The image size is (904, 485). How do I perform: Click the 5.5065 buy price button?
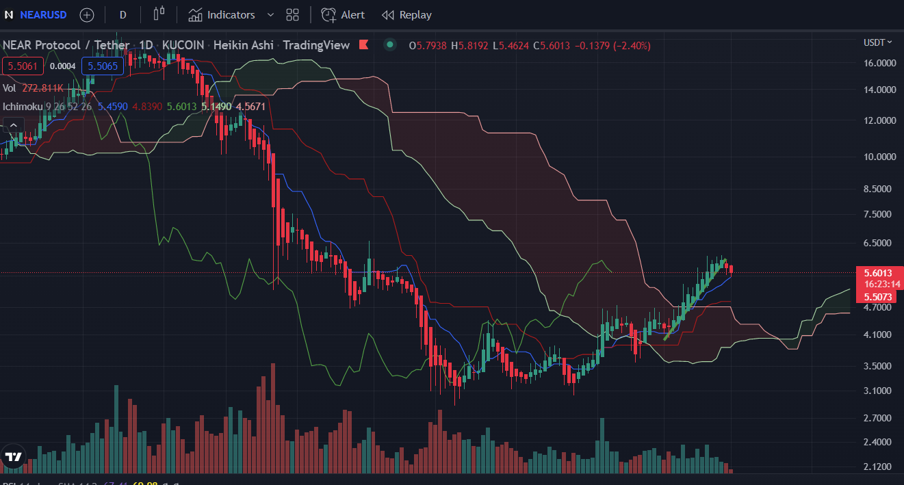click(103, 66)
